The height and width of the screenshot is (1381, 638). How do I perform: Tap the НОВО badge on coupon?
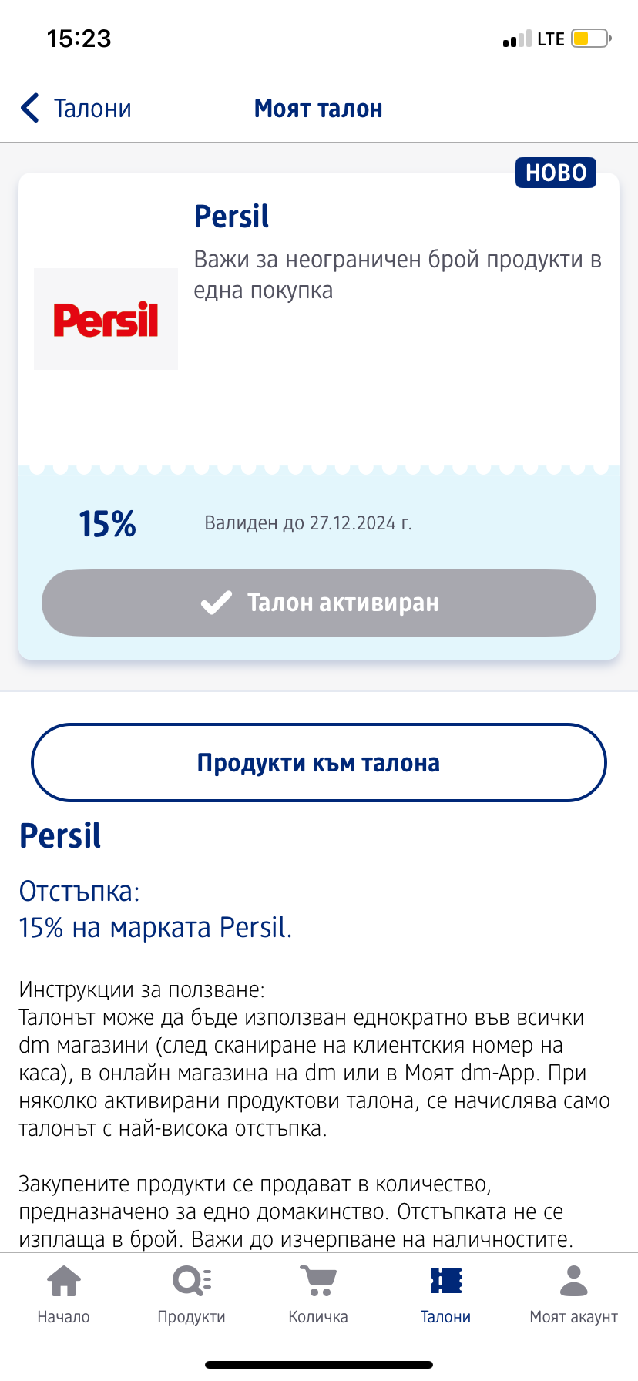point(556,173)
